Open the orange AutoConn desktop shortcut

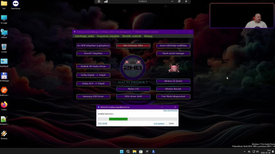[4, 92]
